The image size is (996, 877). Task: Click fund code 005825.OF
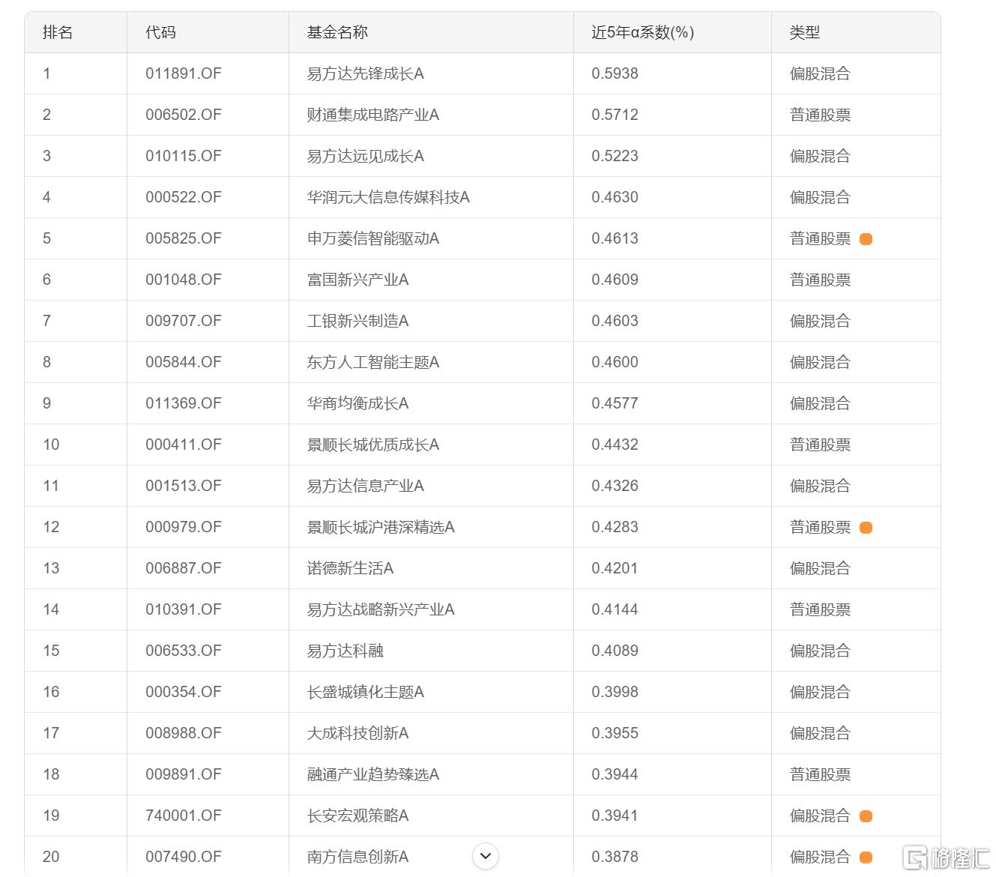(184, 238)
